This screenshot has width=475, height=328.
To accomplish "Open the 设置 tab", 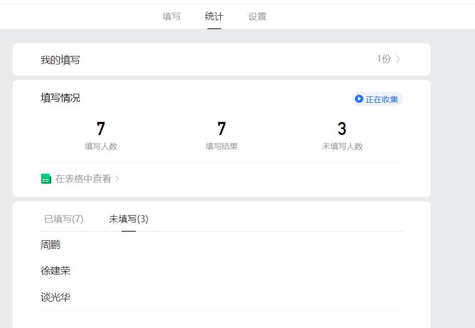I will point(257,16).
